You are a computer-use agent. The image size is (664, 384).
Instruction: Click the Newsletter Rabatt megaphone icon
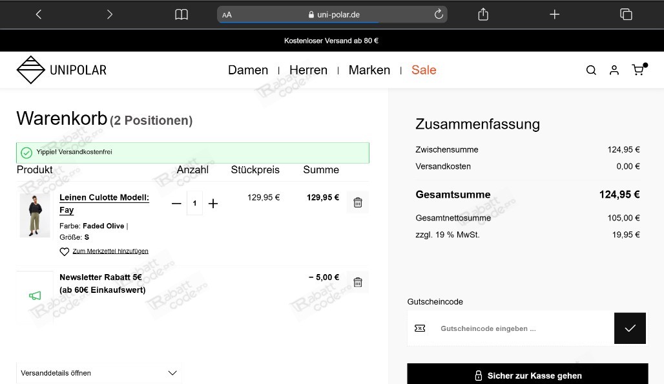(35, 295)
